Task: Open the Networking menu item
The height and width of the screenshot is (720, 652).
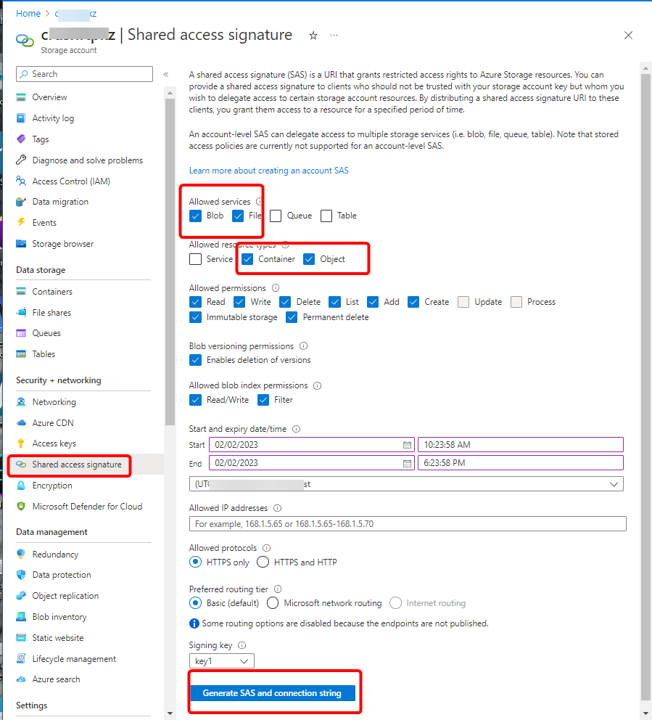Action: click(54, 402)
